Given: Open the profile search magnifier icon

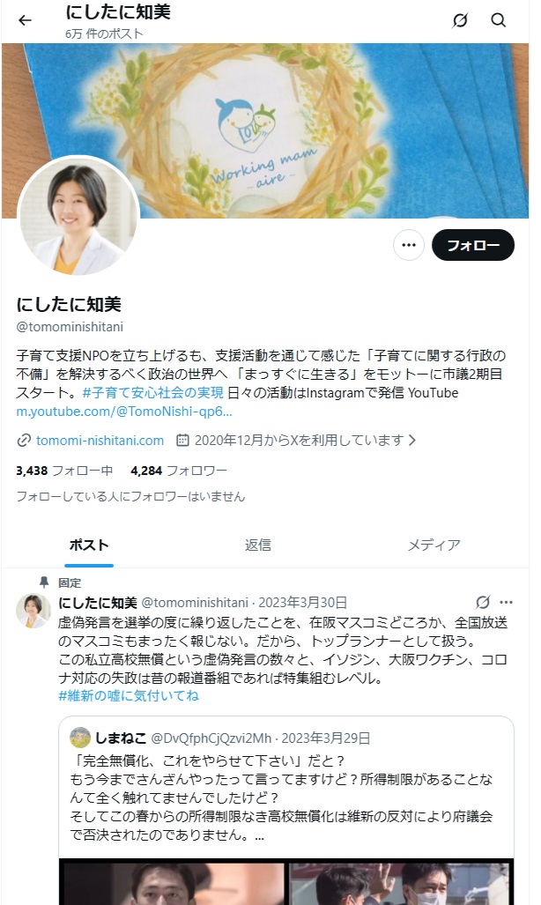Looking at the screenshot, I should click(x=499, y=21).
